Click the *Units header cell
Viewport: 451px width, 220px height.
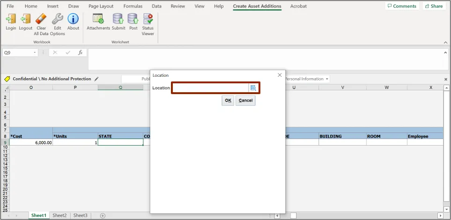coord(75,136)
